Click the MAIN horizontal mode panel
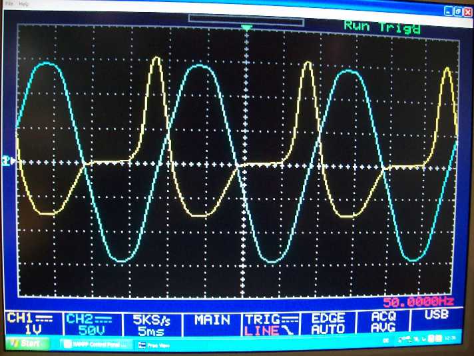The height and width of the screenshot is (356, 474). coord(212,321)
